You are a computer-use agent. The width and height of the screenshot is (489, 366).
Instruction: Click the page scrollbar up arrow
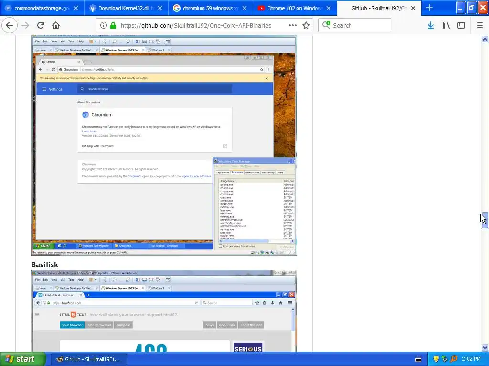tap(485, 39)
